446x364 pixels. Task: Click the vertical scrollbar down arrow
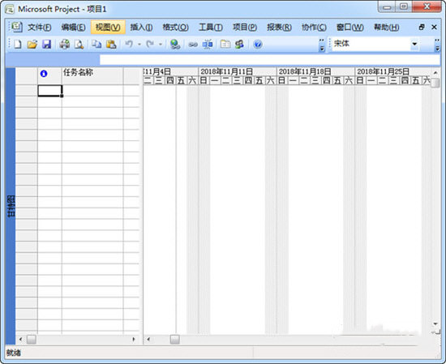pos(435,323)
